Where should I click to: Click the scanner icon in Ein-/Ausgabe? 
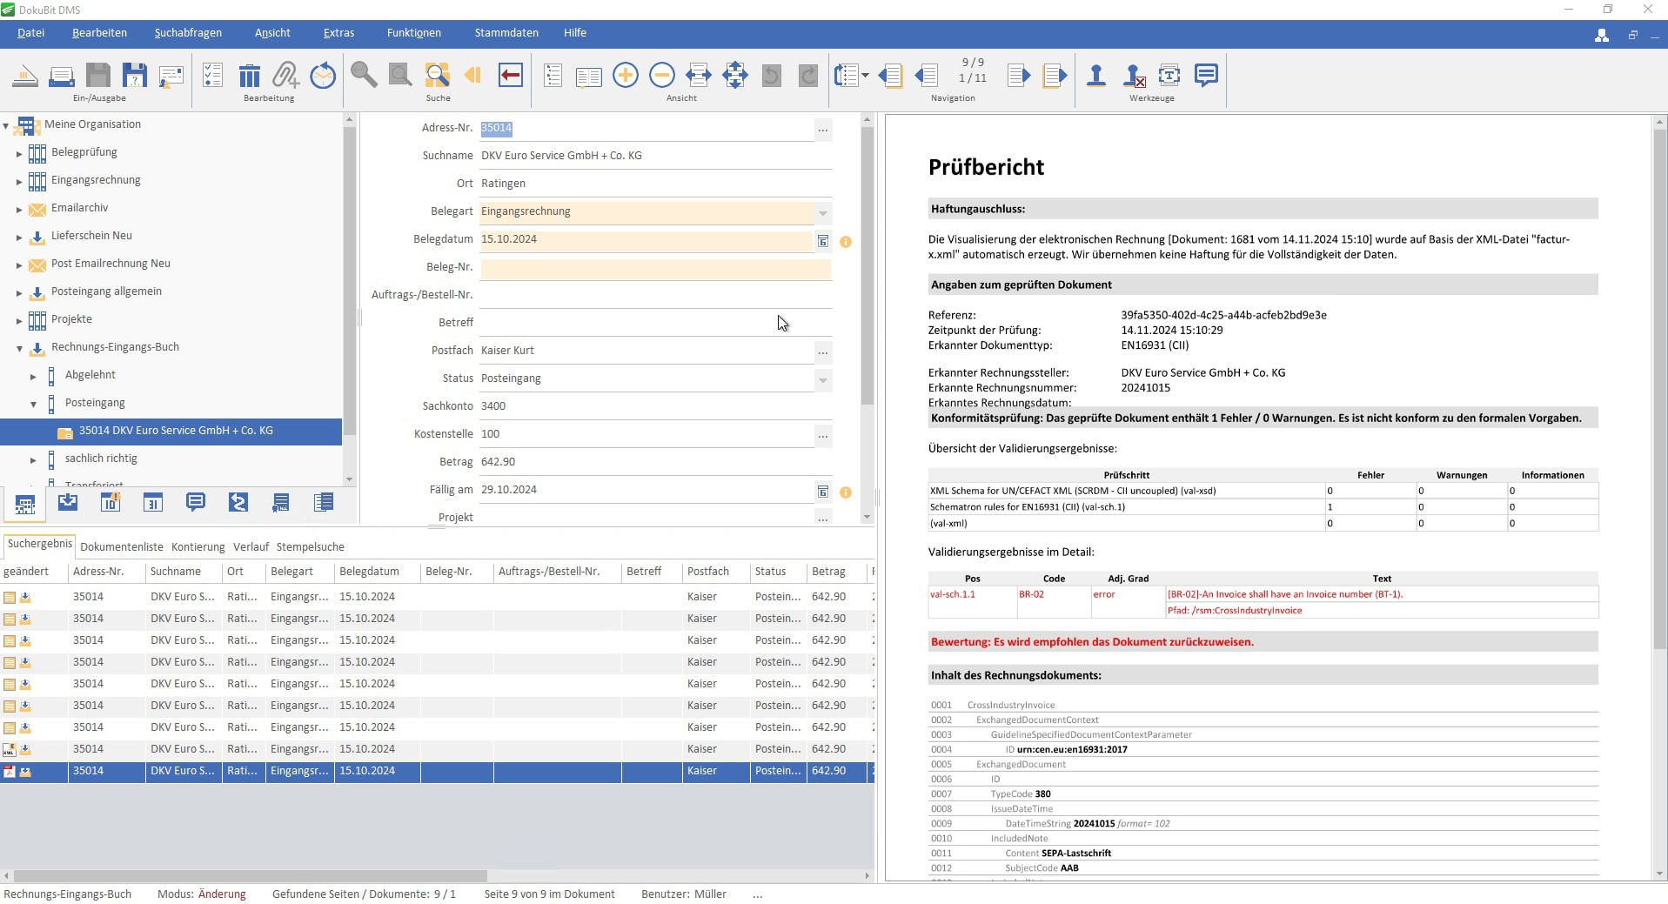click(x=25, y=77)
